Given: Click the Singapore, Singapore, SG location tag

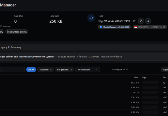Looking at the screenshot, I should pyautogui.click(x=150, y=27).
